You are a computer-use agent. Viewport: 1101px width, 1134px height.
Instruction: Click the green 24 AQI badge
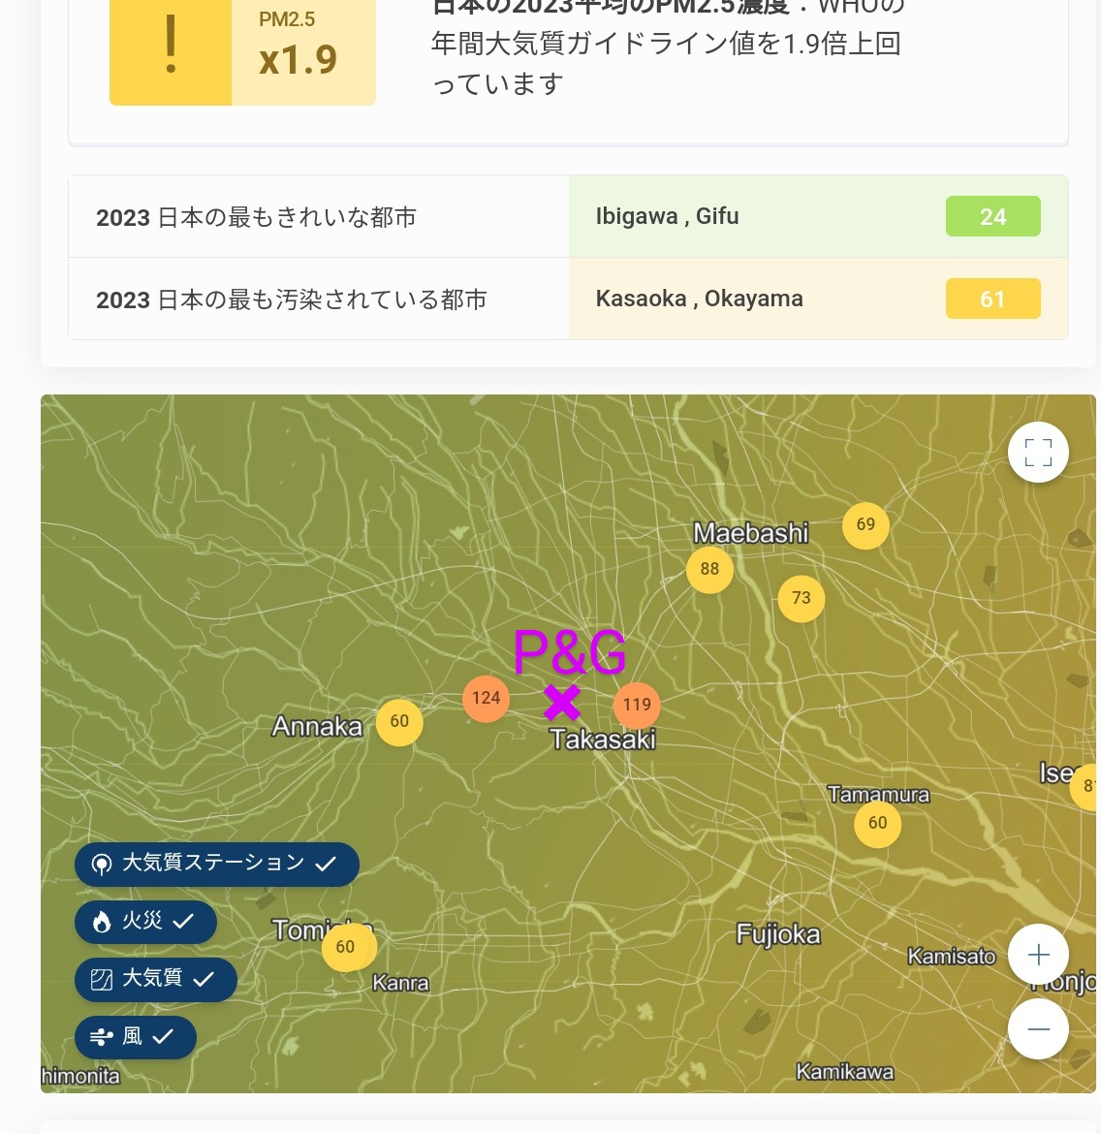tap(992, 216)
